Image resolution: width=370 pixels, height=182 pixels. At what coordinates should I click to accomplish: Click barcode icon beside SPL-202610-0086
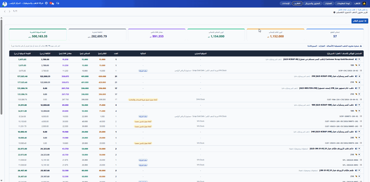[x=361, y=160]
